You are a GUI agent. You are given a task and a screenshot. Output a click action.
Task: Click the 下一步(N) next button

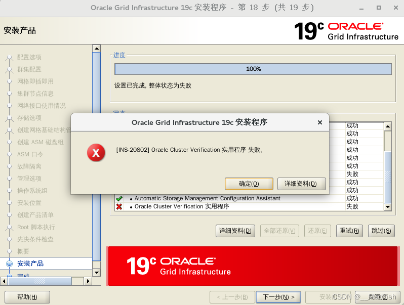[x=278, y=297]
